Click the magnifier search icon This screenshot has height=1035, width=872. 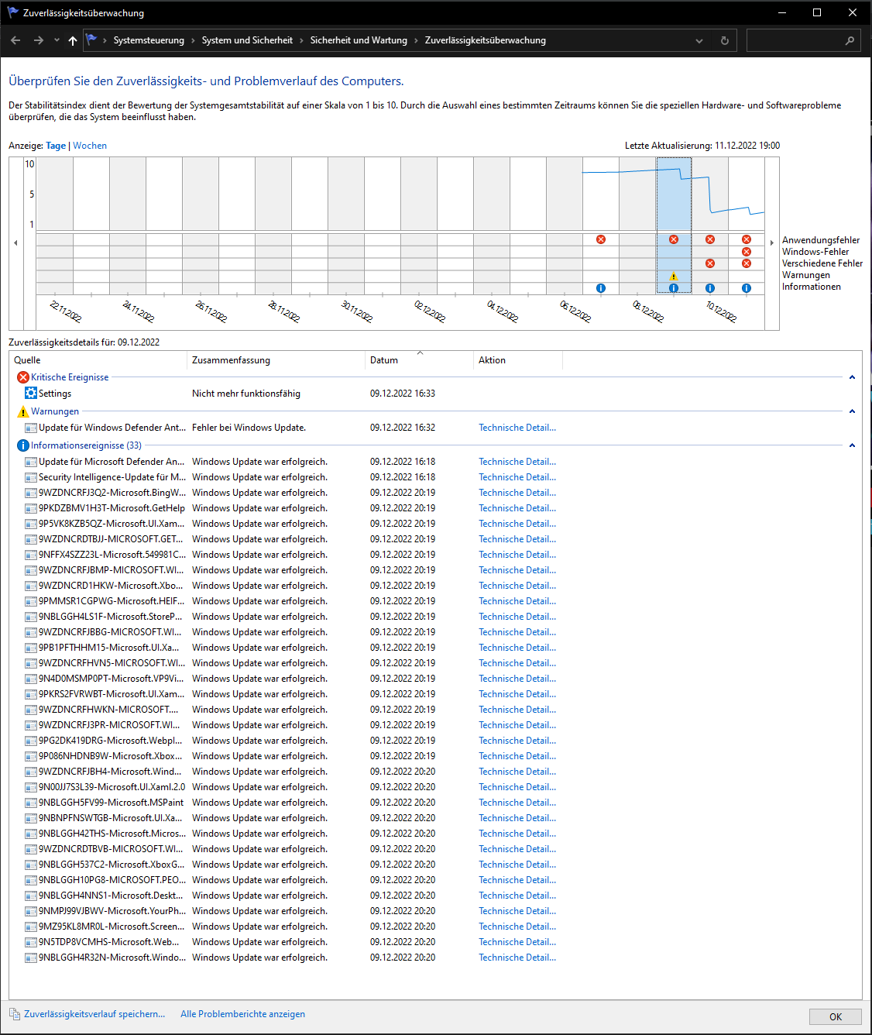click(x=850, y=40)
